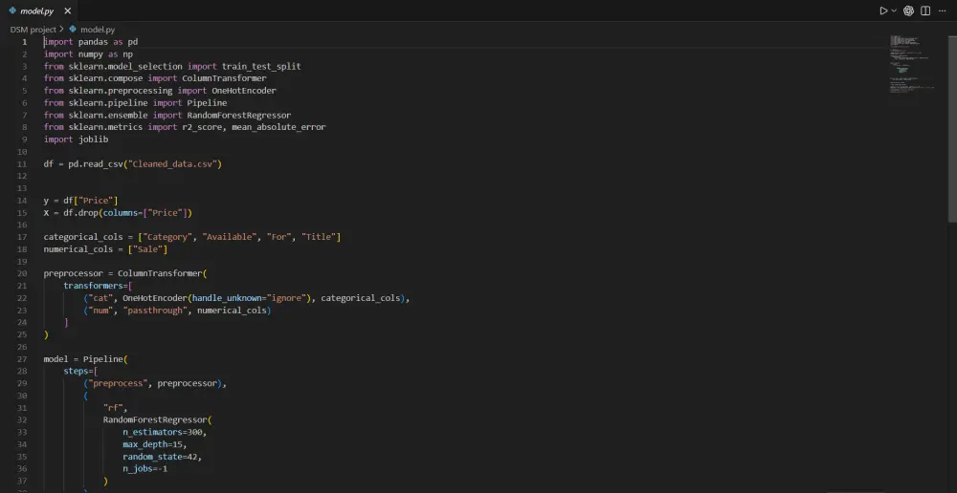The image size is (957, 493).
Task: Click the "num" string on line 23
Action: coord(100,311)
